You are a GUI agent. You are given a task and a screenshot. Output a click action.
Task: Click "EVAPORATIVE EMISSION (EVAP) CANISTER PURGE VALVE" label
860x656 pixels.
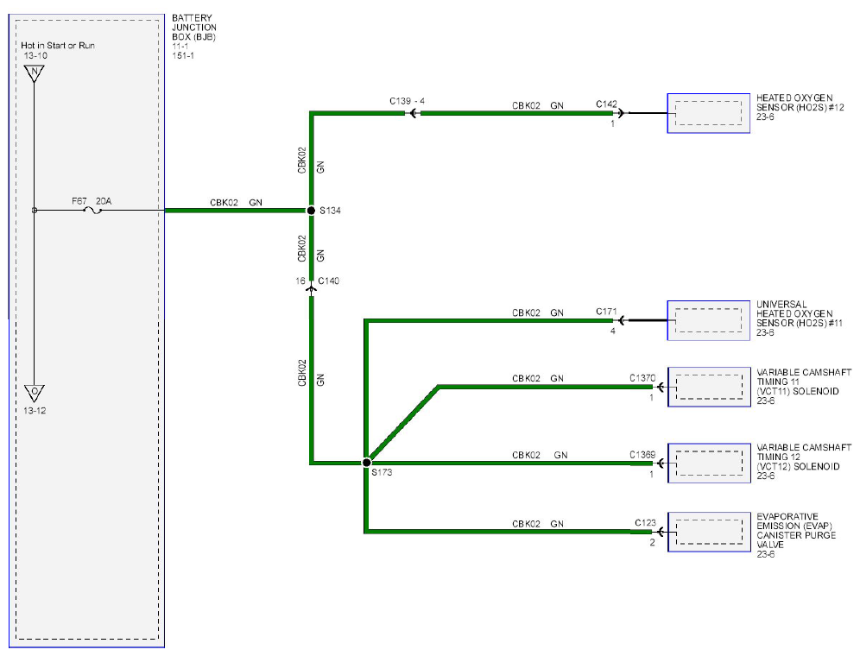tap(796, 530)
